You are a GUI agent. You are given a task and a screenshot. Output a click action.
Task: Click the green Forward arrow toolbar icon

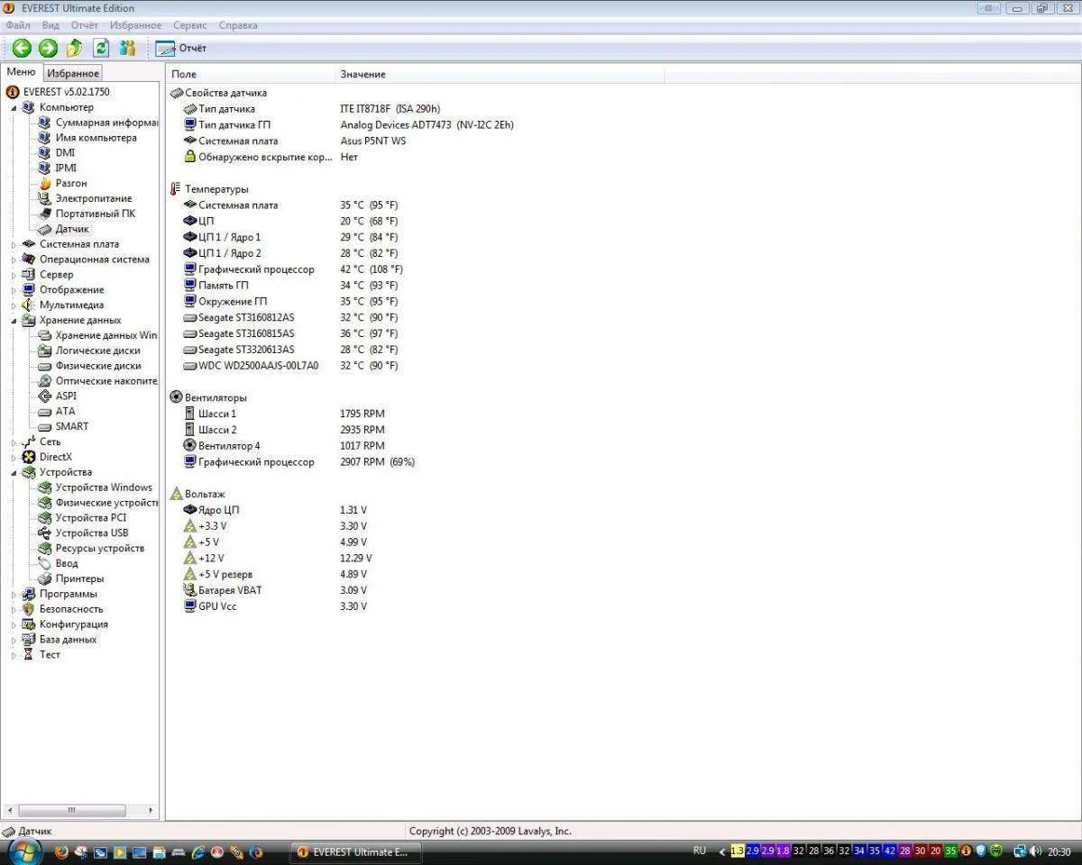pos(48,48)
